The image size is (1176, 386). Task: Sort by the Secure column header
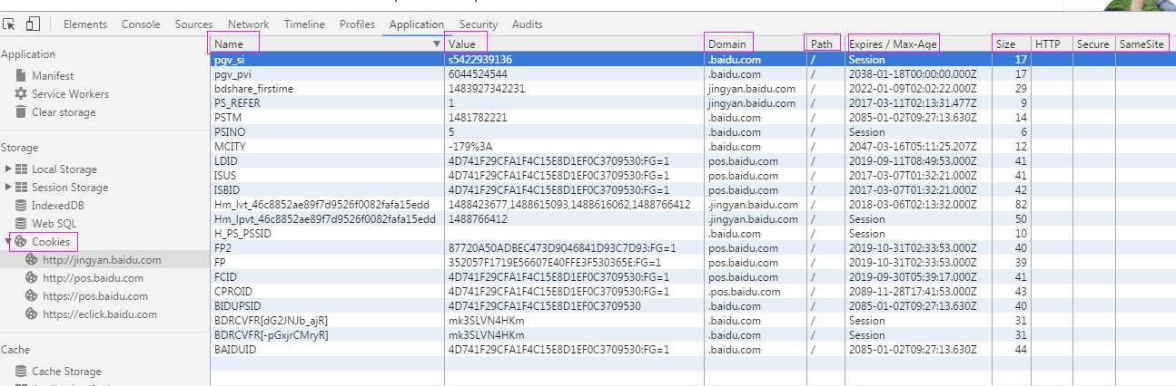1092,43
